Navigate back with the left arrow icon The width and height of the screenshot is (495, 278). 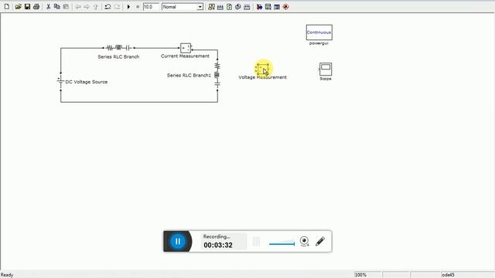(77, 7)
